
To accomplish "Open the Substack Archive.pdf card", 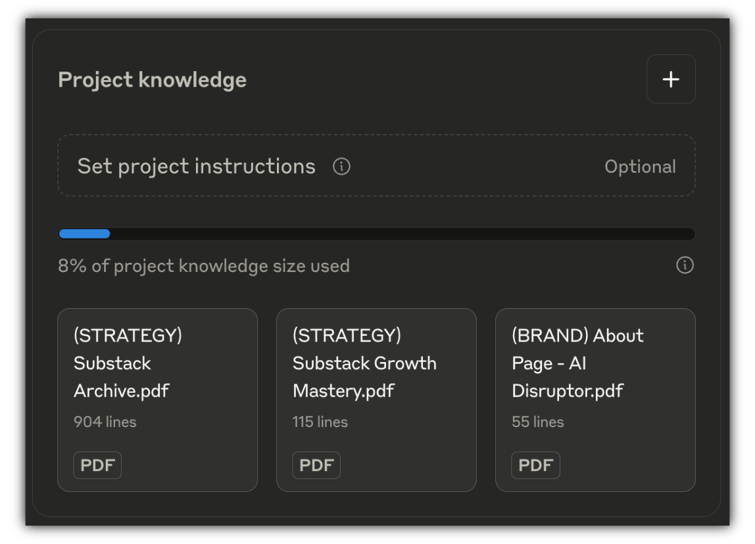I will pos(157,400).
